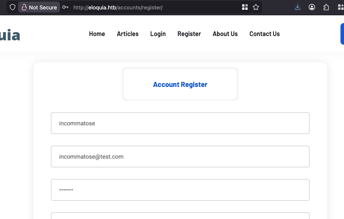This screenshot has width=344, height=219.
Task: Open the About Us page
Action: 225,34
